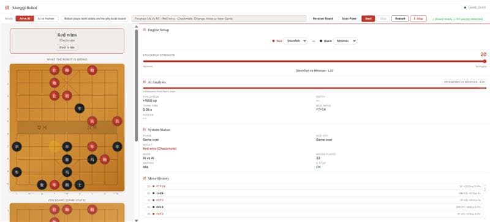Click the Stockfish strength slider handle at 20
Viewport: 490px width, 222px height.
click(x=484, y=61)
